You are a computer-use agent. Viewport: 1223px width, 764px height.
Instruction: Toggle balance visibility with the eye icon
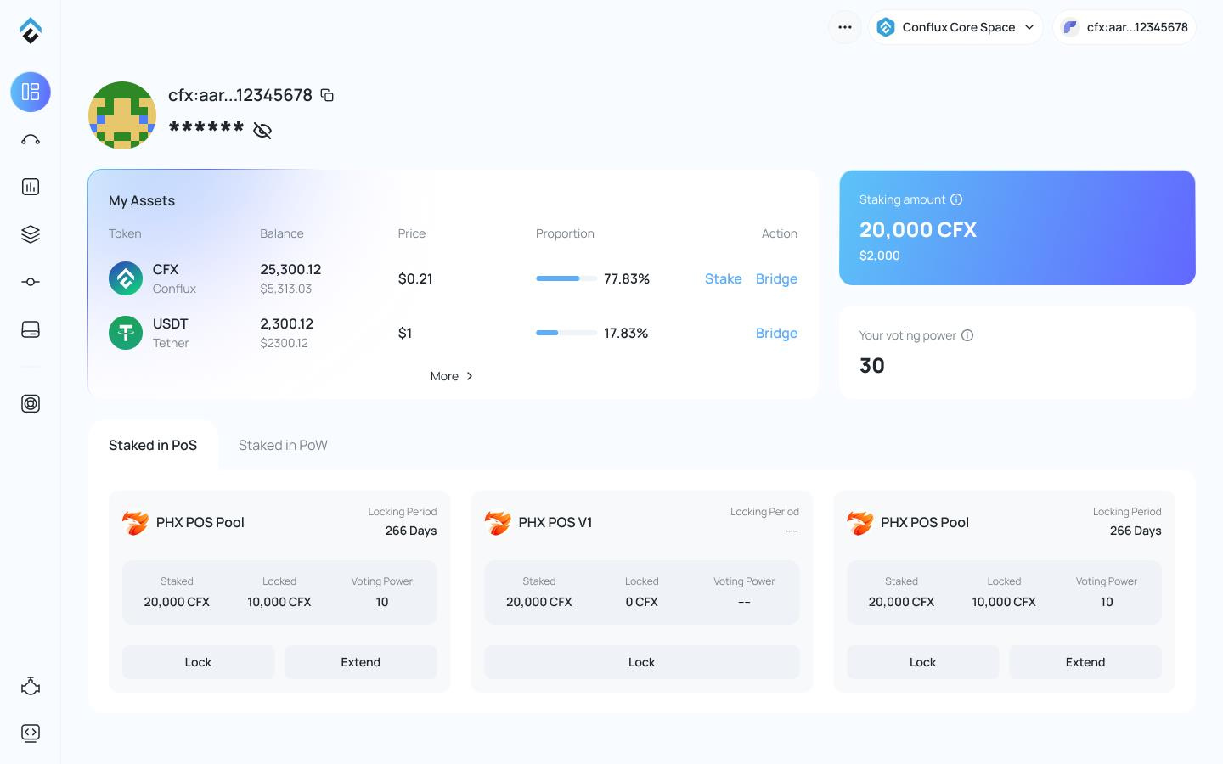pyautogui.click(x=262, y=130)
